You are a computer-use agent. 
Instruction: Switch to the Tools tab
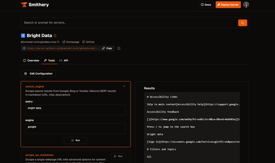click(49, 60)
